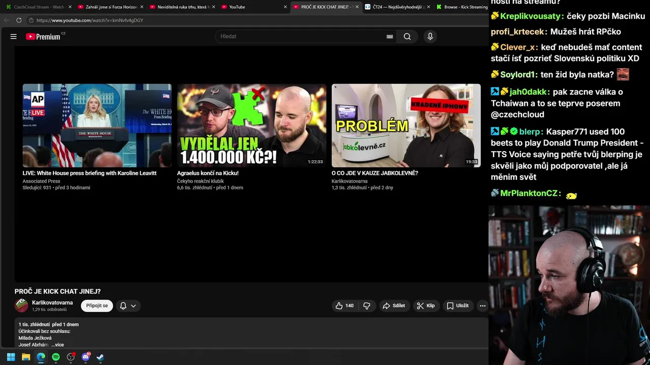Close the PROČ JE KICK CHAT JINEJ tab
The height and width of the screenshot is (365, 650).
357,7
